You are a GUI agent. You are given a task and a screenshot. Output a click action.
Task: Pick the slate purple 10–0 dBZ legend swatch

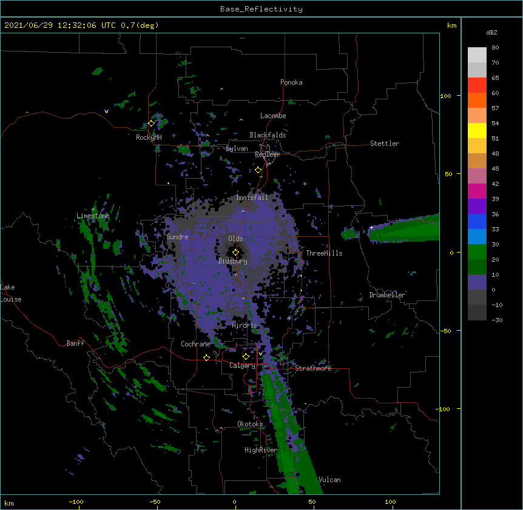[477, 282]
